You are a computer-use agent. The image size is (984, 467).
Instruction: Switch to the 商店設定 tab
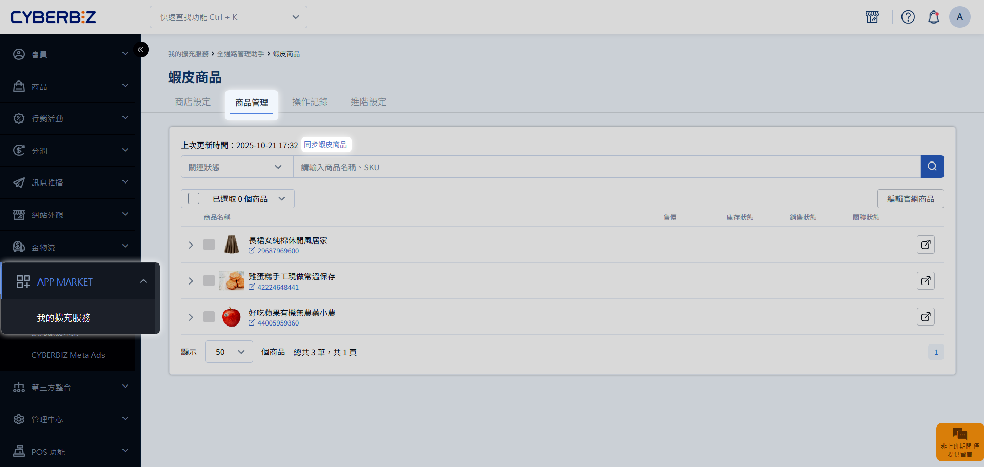coord(193,102)
